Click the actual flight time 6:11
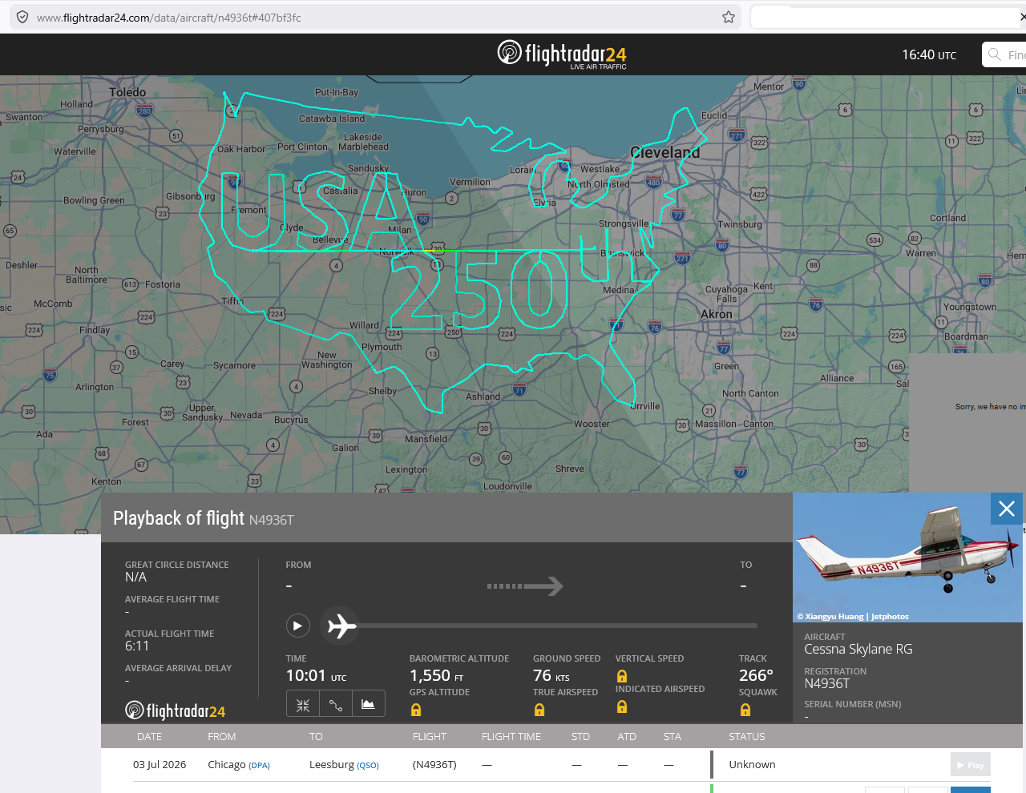This screenshot has height=793, width=1026. click(x=137, y=646)
